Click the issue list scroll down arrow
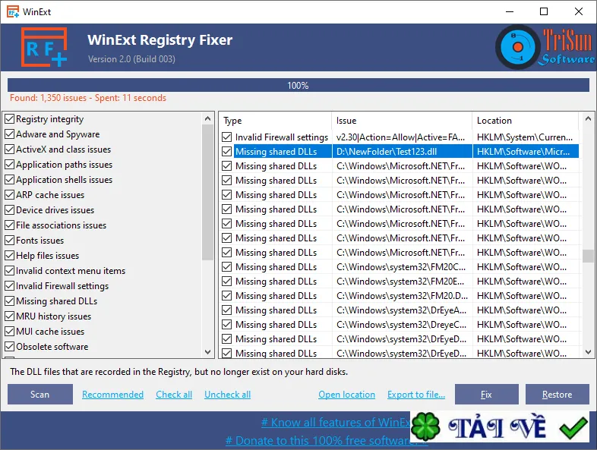Image resolution: width=597 pixels, height=450 pixels. (588, 352)
